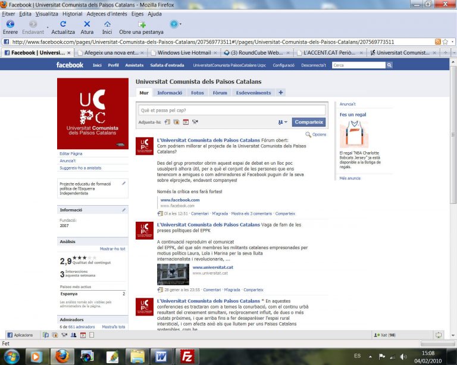Switch to Windows Live Hotmail tab
Viewport: 457px width, 365px height.
pos(184,53)
